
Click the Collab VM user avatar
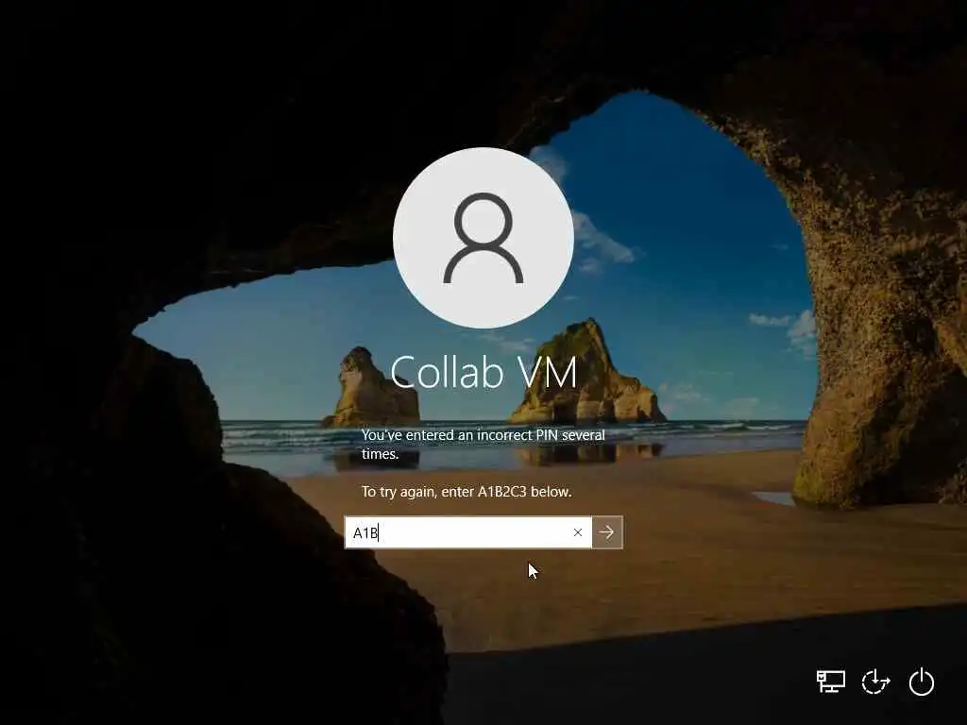(x=483, y=238)
